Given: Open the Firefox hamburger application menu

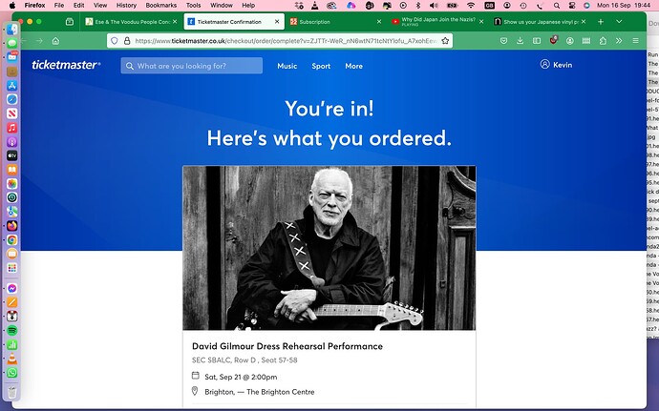Looking at the screenshot, I should point(635,41).
